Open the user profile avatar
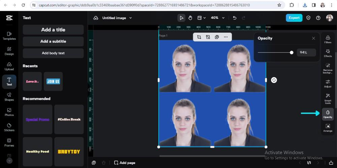Screen dimensions: 337x168 (330, 18)
